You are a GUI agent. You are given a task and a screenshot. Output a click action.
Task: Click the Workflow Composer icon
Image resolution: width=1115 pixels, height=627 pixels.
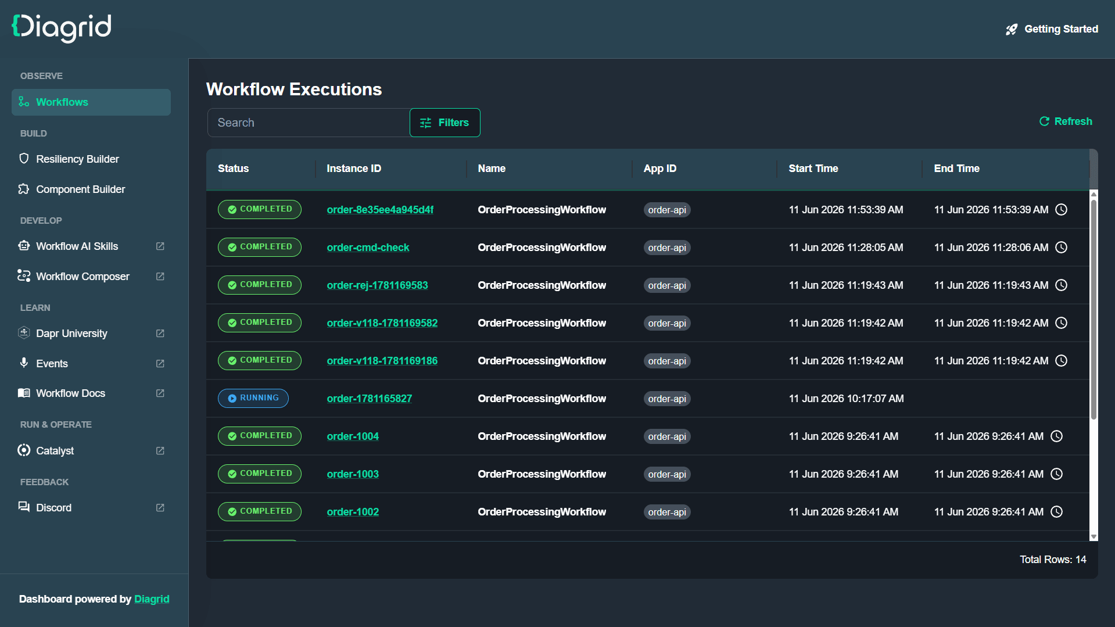click(x=24, y=276)
